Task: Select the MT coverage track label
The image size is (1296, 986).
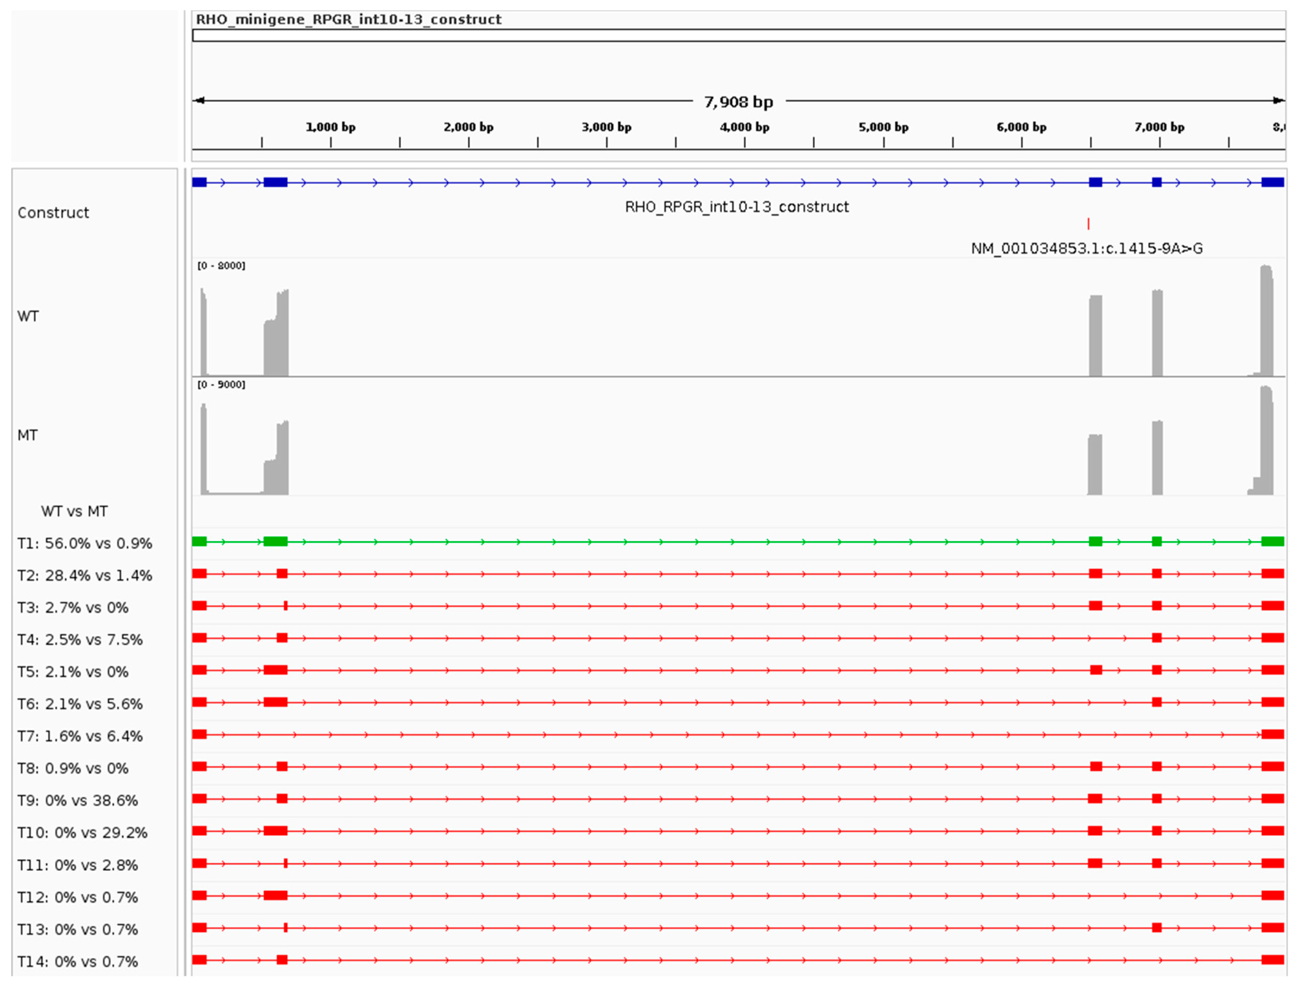Action: click(x=28, y=435)
